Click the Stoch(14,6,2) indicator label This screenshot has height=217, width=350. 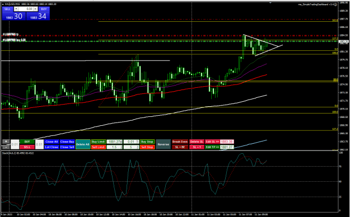point(18,153)
